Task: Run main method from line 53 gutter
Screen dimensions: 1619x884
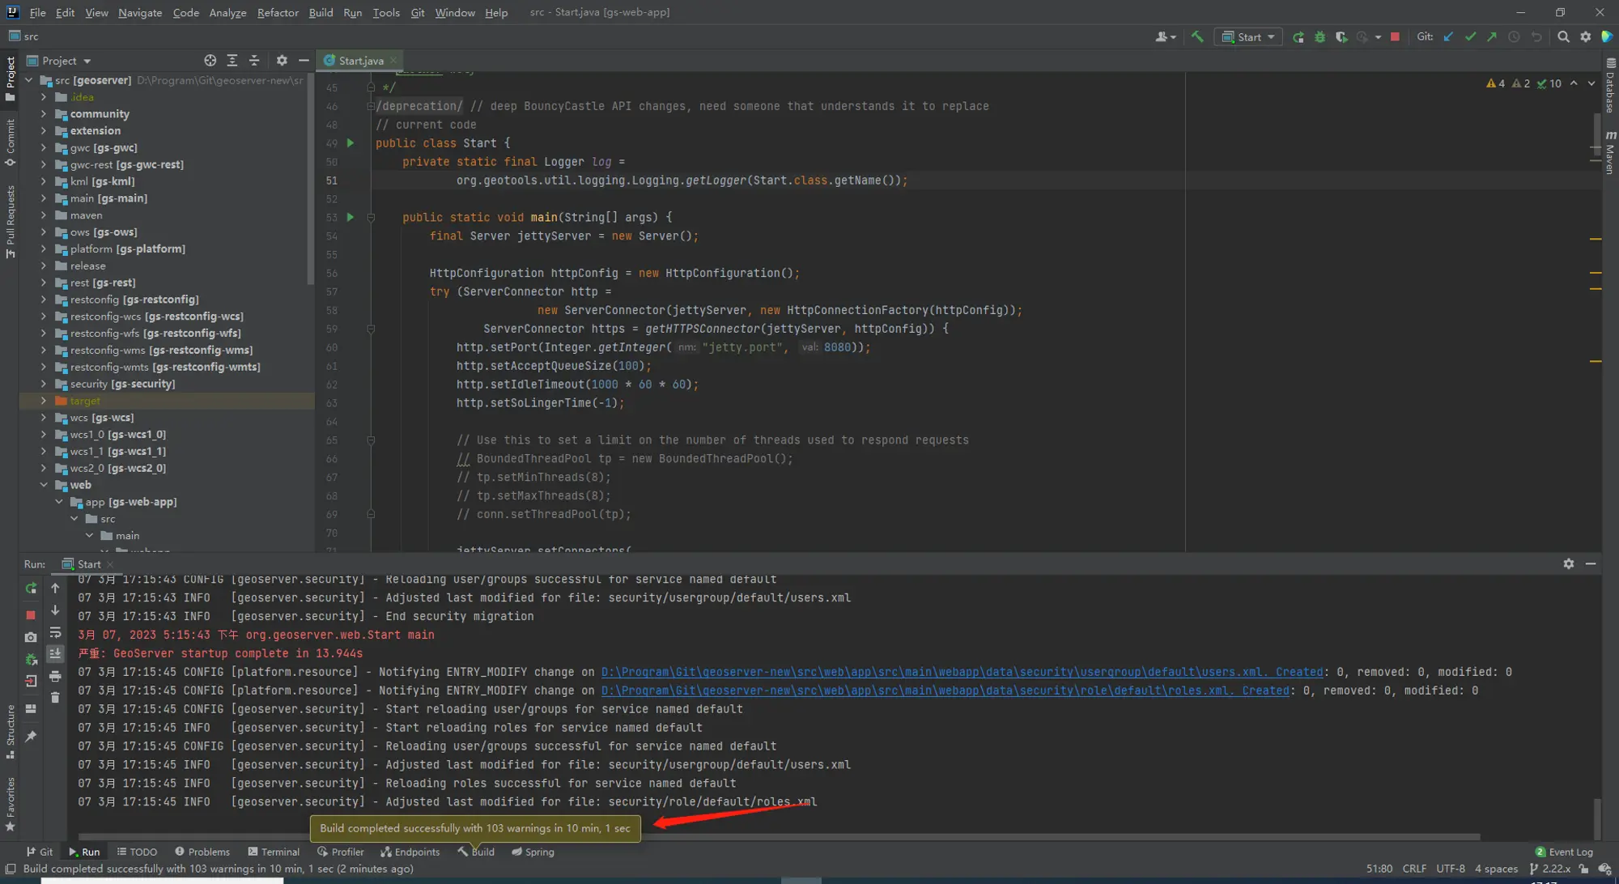Action: click(x=351, y=217)
